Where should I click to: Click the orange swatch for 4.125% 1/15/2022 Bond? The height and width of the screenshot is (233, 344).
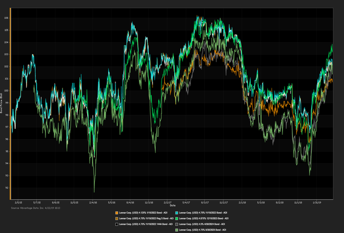coord(117,213)
